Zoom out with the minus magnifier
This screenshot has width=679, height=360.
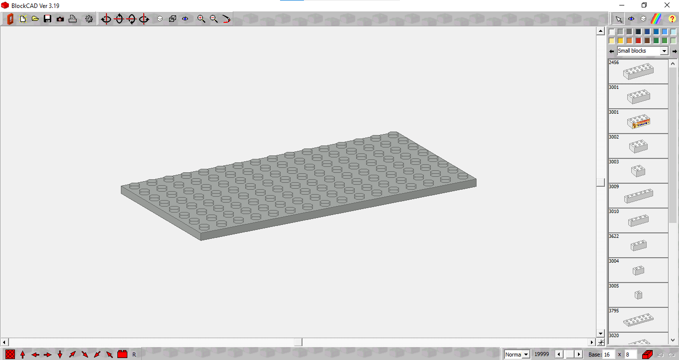click(214, 19)
